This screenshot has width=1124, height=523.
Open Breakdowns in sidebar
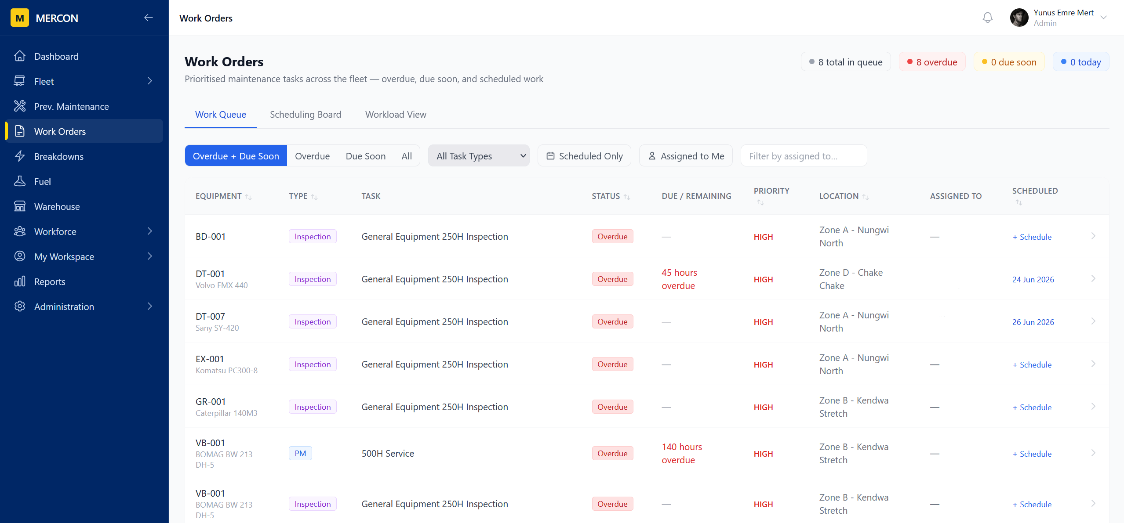pos(84,156)
